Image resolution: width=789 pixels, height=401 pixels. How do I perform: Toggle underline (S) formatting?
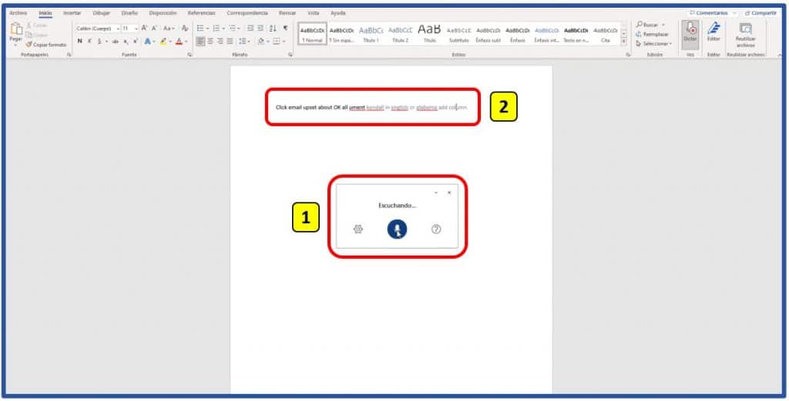(x=99, y=42)
